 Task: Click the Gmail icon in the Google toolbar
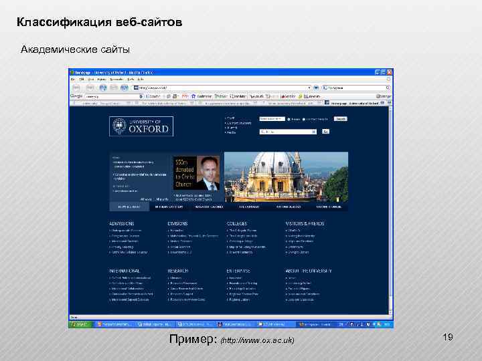pyautogui.click(x=185, y=96)
